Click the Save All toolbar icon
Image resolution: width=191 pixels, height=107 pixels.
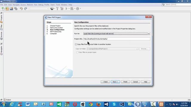[x=16, y=9]
